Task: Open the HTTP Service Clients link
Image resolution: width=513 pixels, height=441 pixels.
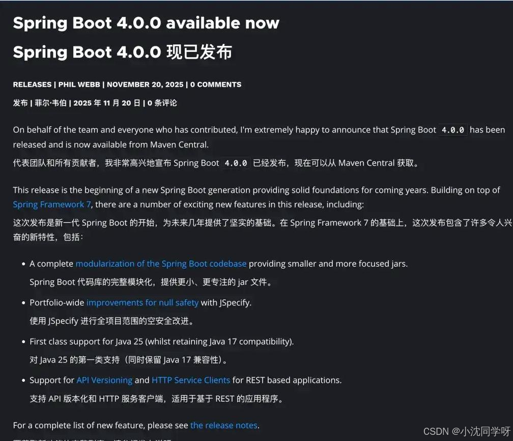Action: click(191, 380)
